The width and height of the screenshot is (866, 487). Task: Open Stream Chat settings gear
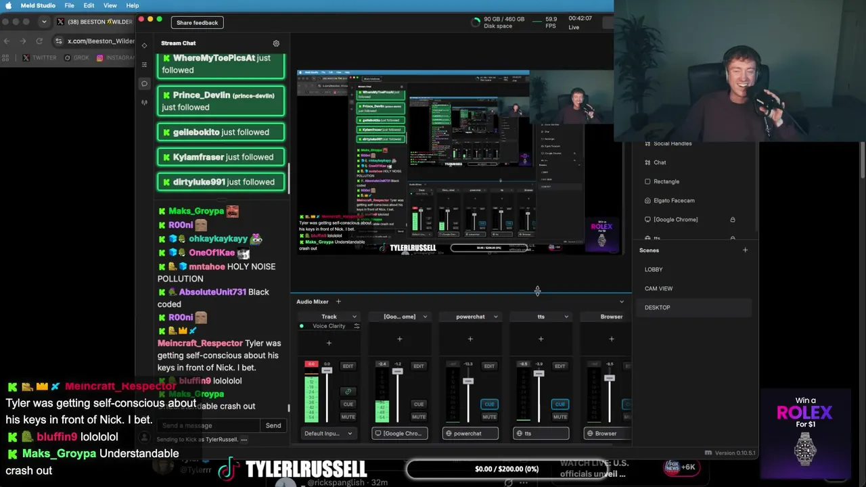click(276, 43)
